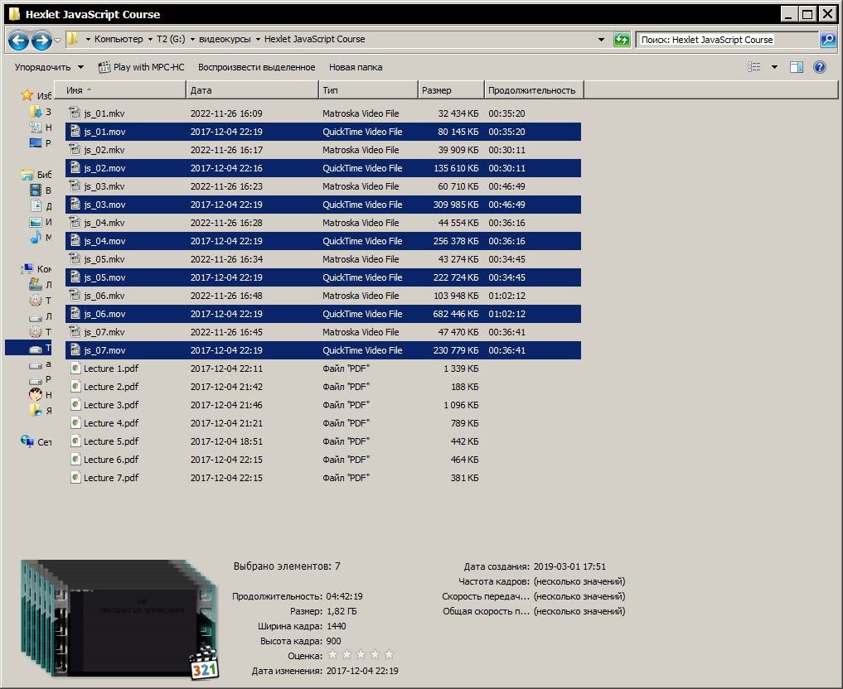Click the js_02.mov file icon
The width and height of the screenshot is (843, 689).
(75, 167)
